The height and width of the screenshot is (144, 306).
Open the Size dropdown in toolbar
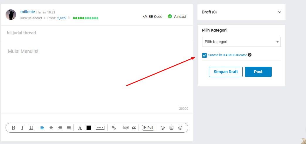tap(100, 128)
